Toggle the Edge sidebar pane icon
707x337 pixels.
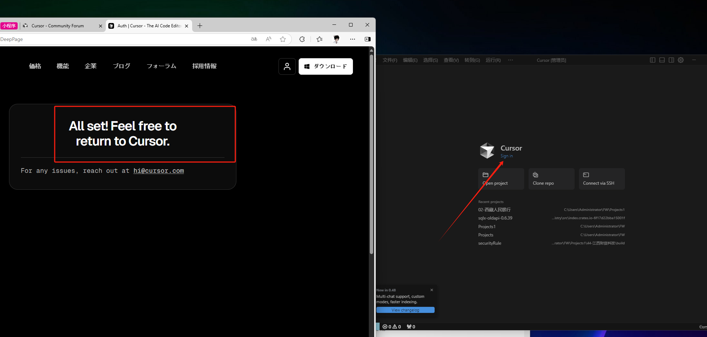(x=368, y=39)
